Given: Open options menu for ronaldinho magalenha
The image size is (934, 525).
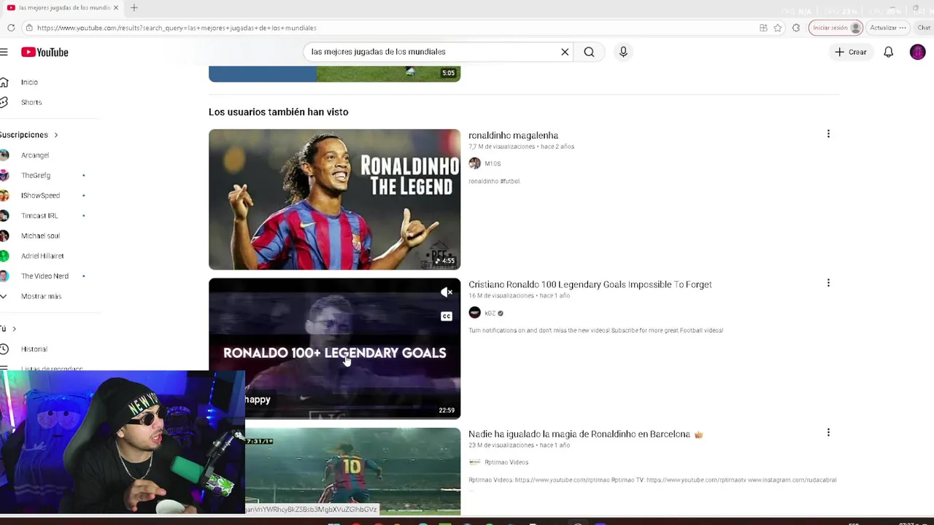Looking at the screenshot, I should [828, 134].
